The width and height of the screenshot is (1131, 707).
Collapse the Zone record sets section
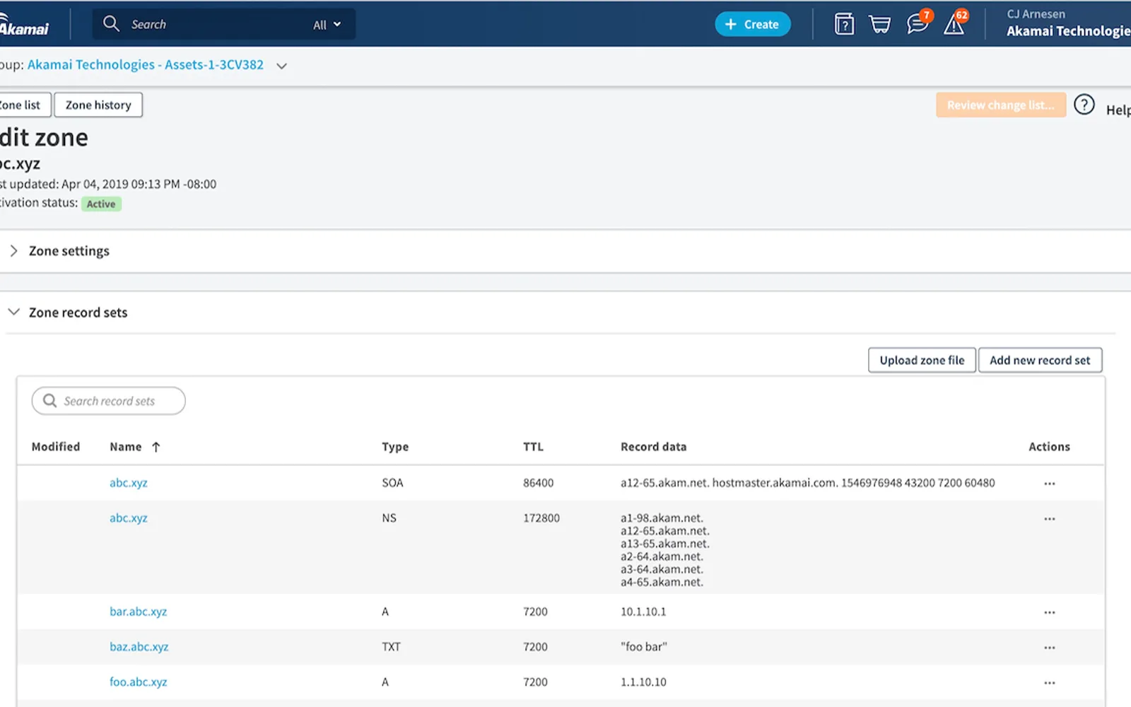(x=13, y=312)
